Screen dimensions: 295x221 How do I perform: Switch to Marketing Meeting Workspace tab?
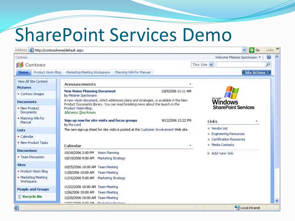pyautogui.click(x=88, y=72)
